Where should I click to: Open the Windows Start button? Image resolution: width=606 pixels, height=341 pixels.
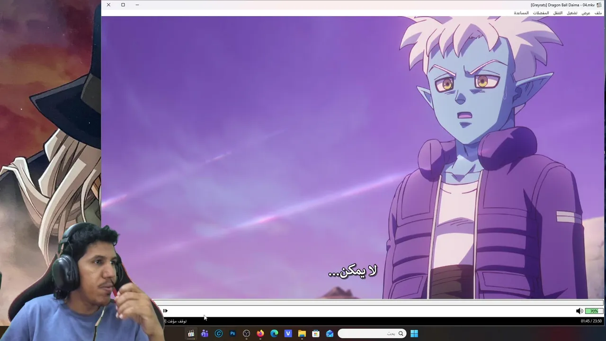[x=414, y=333]
